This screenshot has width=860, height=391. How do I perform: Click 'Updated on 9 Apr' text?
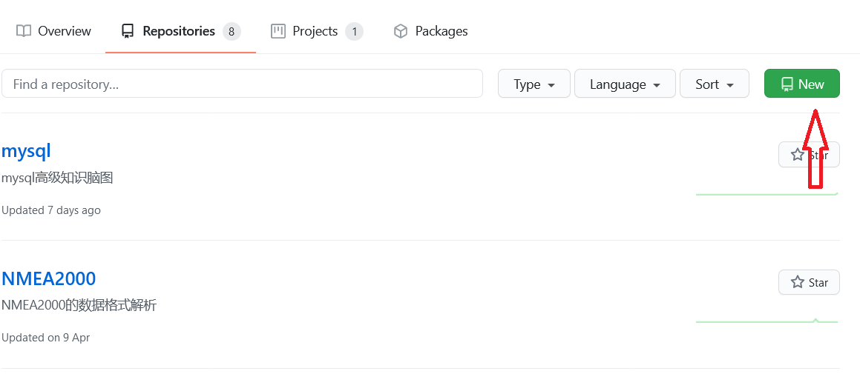coord(45,338)
